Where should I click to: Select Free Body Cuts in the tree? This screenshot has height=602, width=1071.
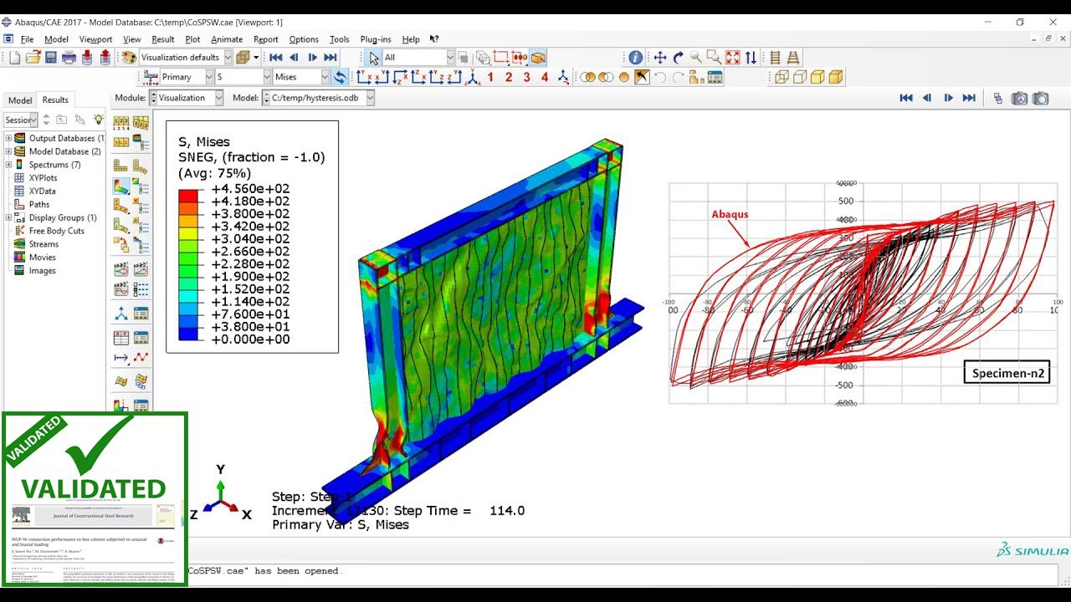pyautogui.click(x=56, y=231)
